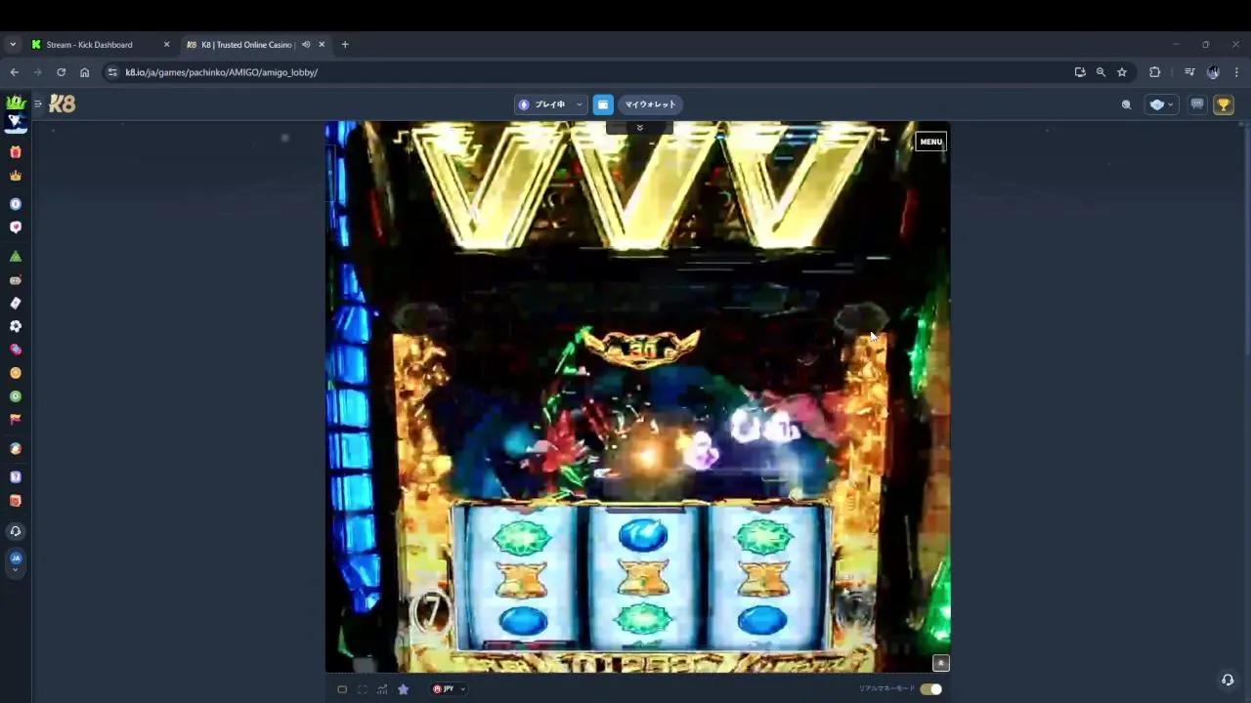The height and width of the screenshot is (703, 1251).
Task: Open the red flag sidebar icon
Action: 15,419
